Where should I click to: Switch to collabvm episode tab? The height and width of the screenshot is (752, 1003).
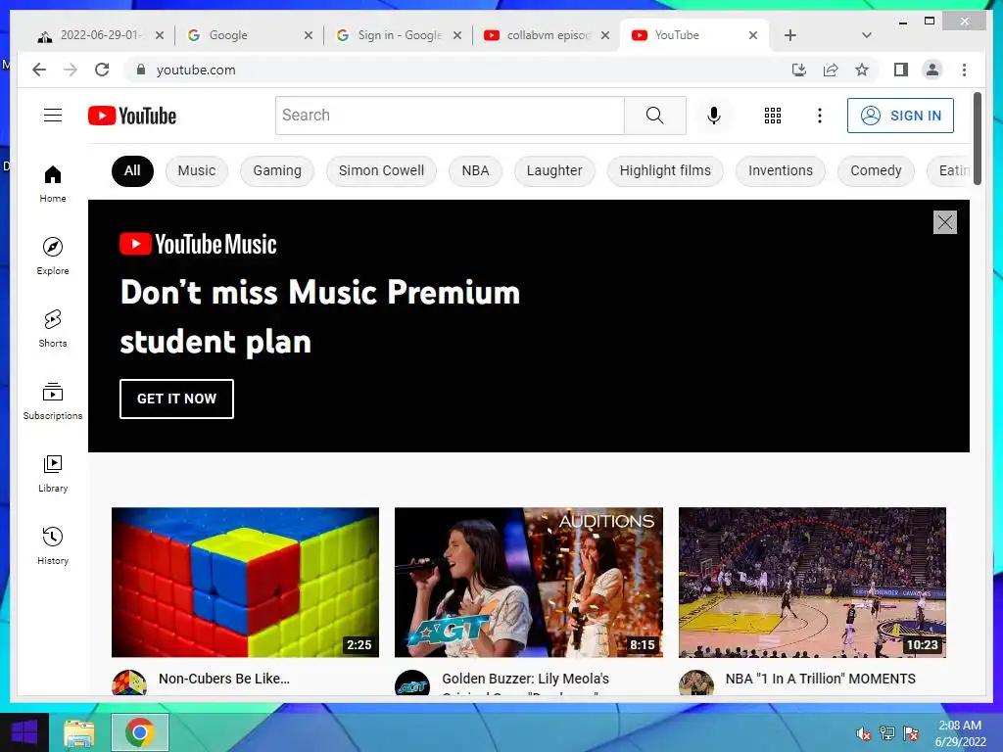[x=548, y=35]
